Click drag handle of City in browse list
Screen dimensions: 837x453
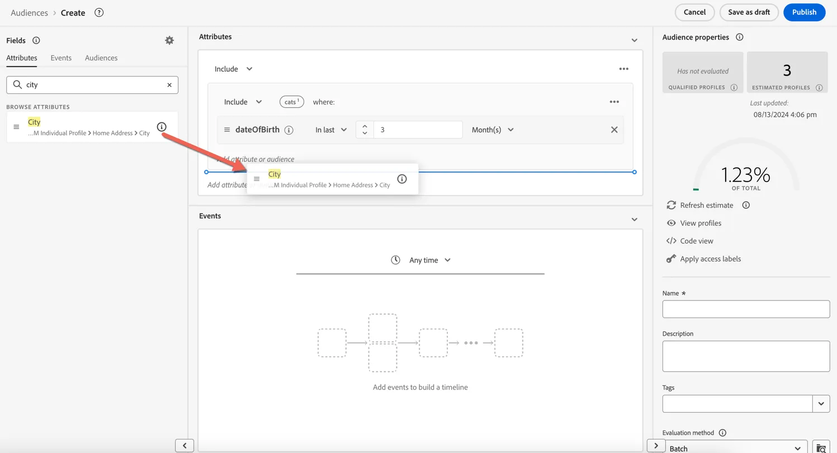[x=16, y=127]
